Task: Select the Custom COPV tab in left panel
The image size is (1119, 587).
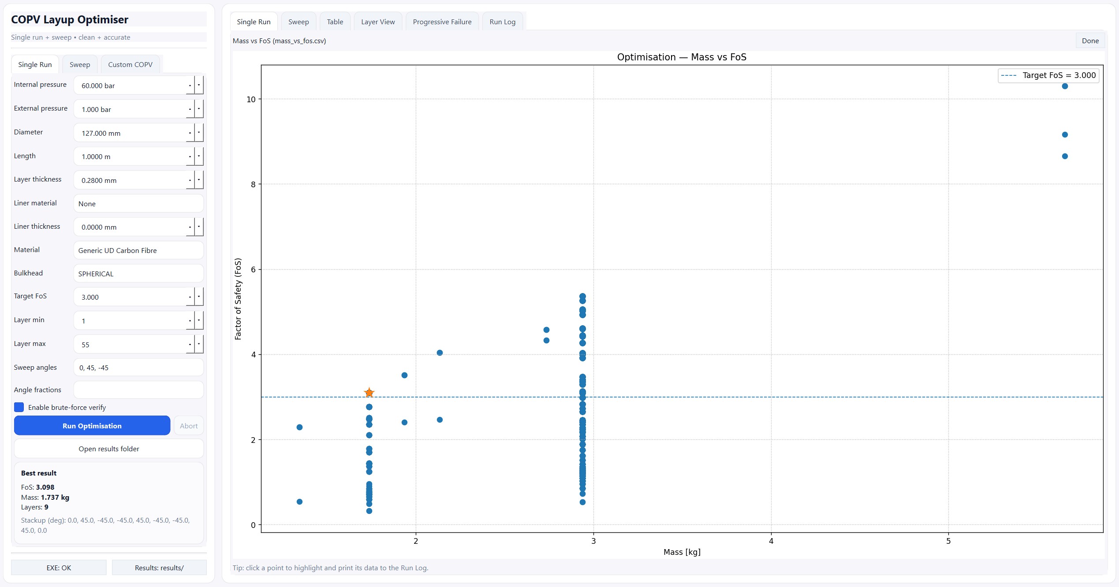Action: pos(130,64)
